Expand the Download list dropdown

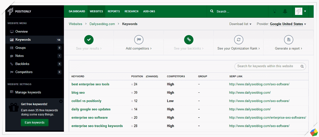tap(240, 24)
